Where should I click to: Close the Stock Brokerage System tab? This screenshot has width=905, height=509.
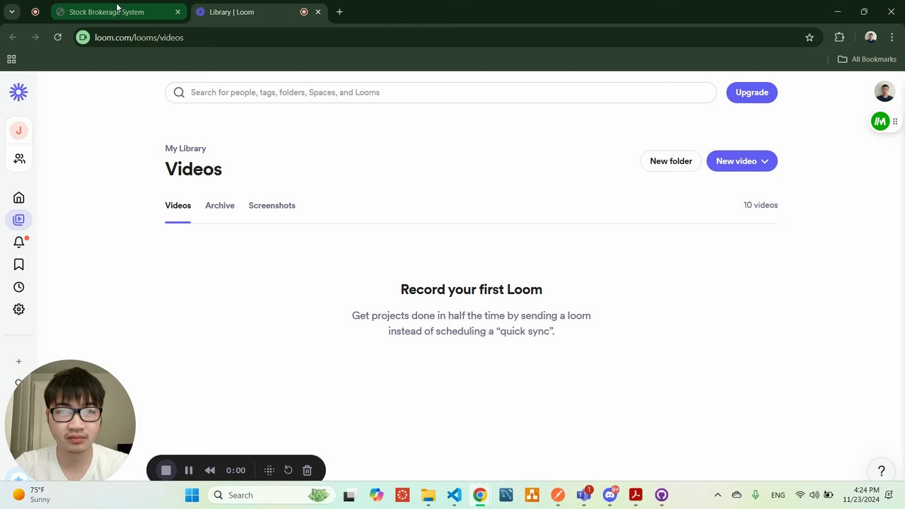tap(177, 12)
